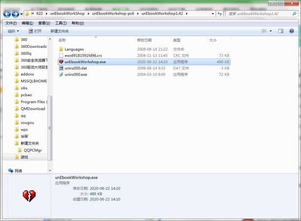Sort by 类型 column header
The width and height of the screenshot is (301, 221).
tap(177, 40)
